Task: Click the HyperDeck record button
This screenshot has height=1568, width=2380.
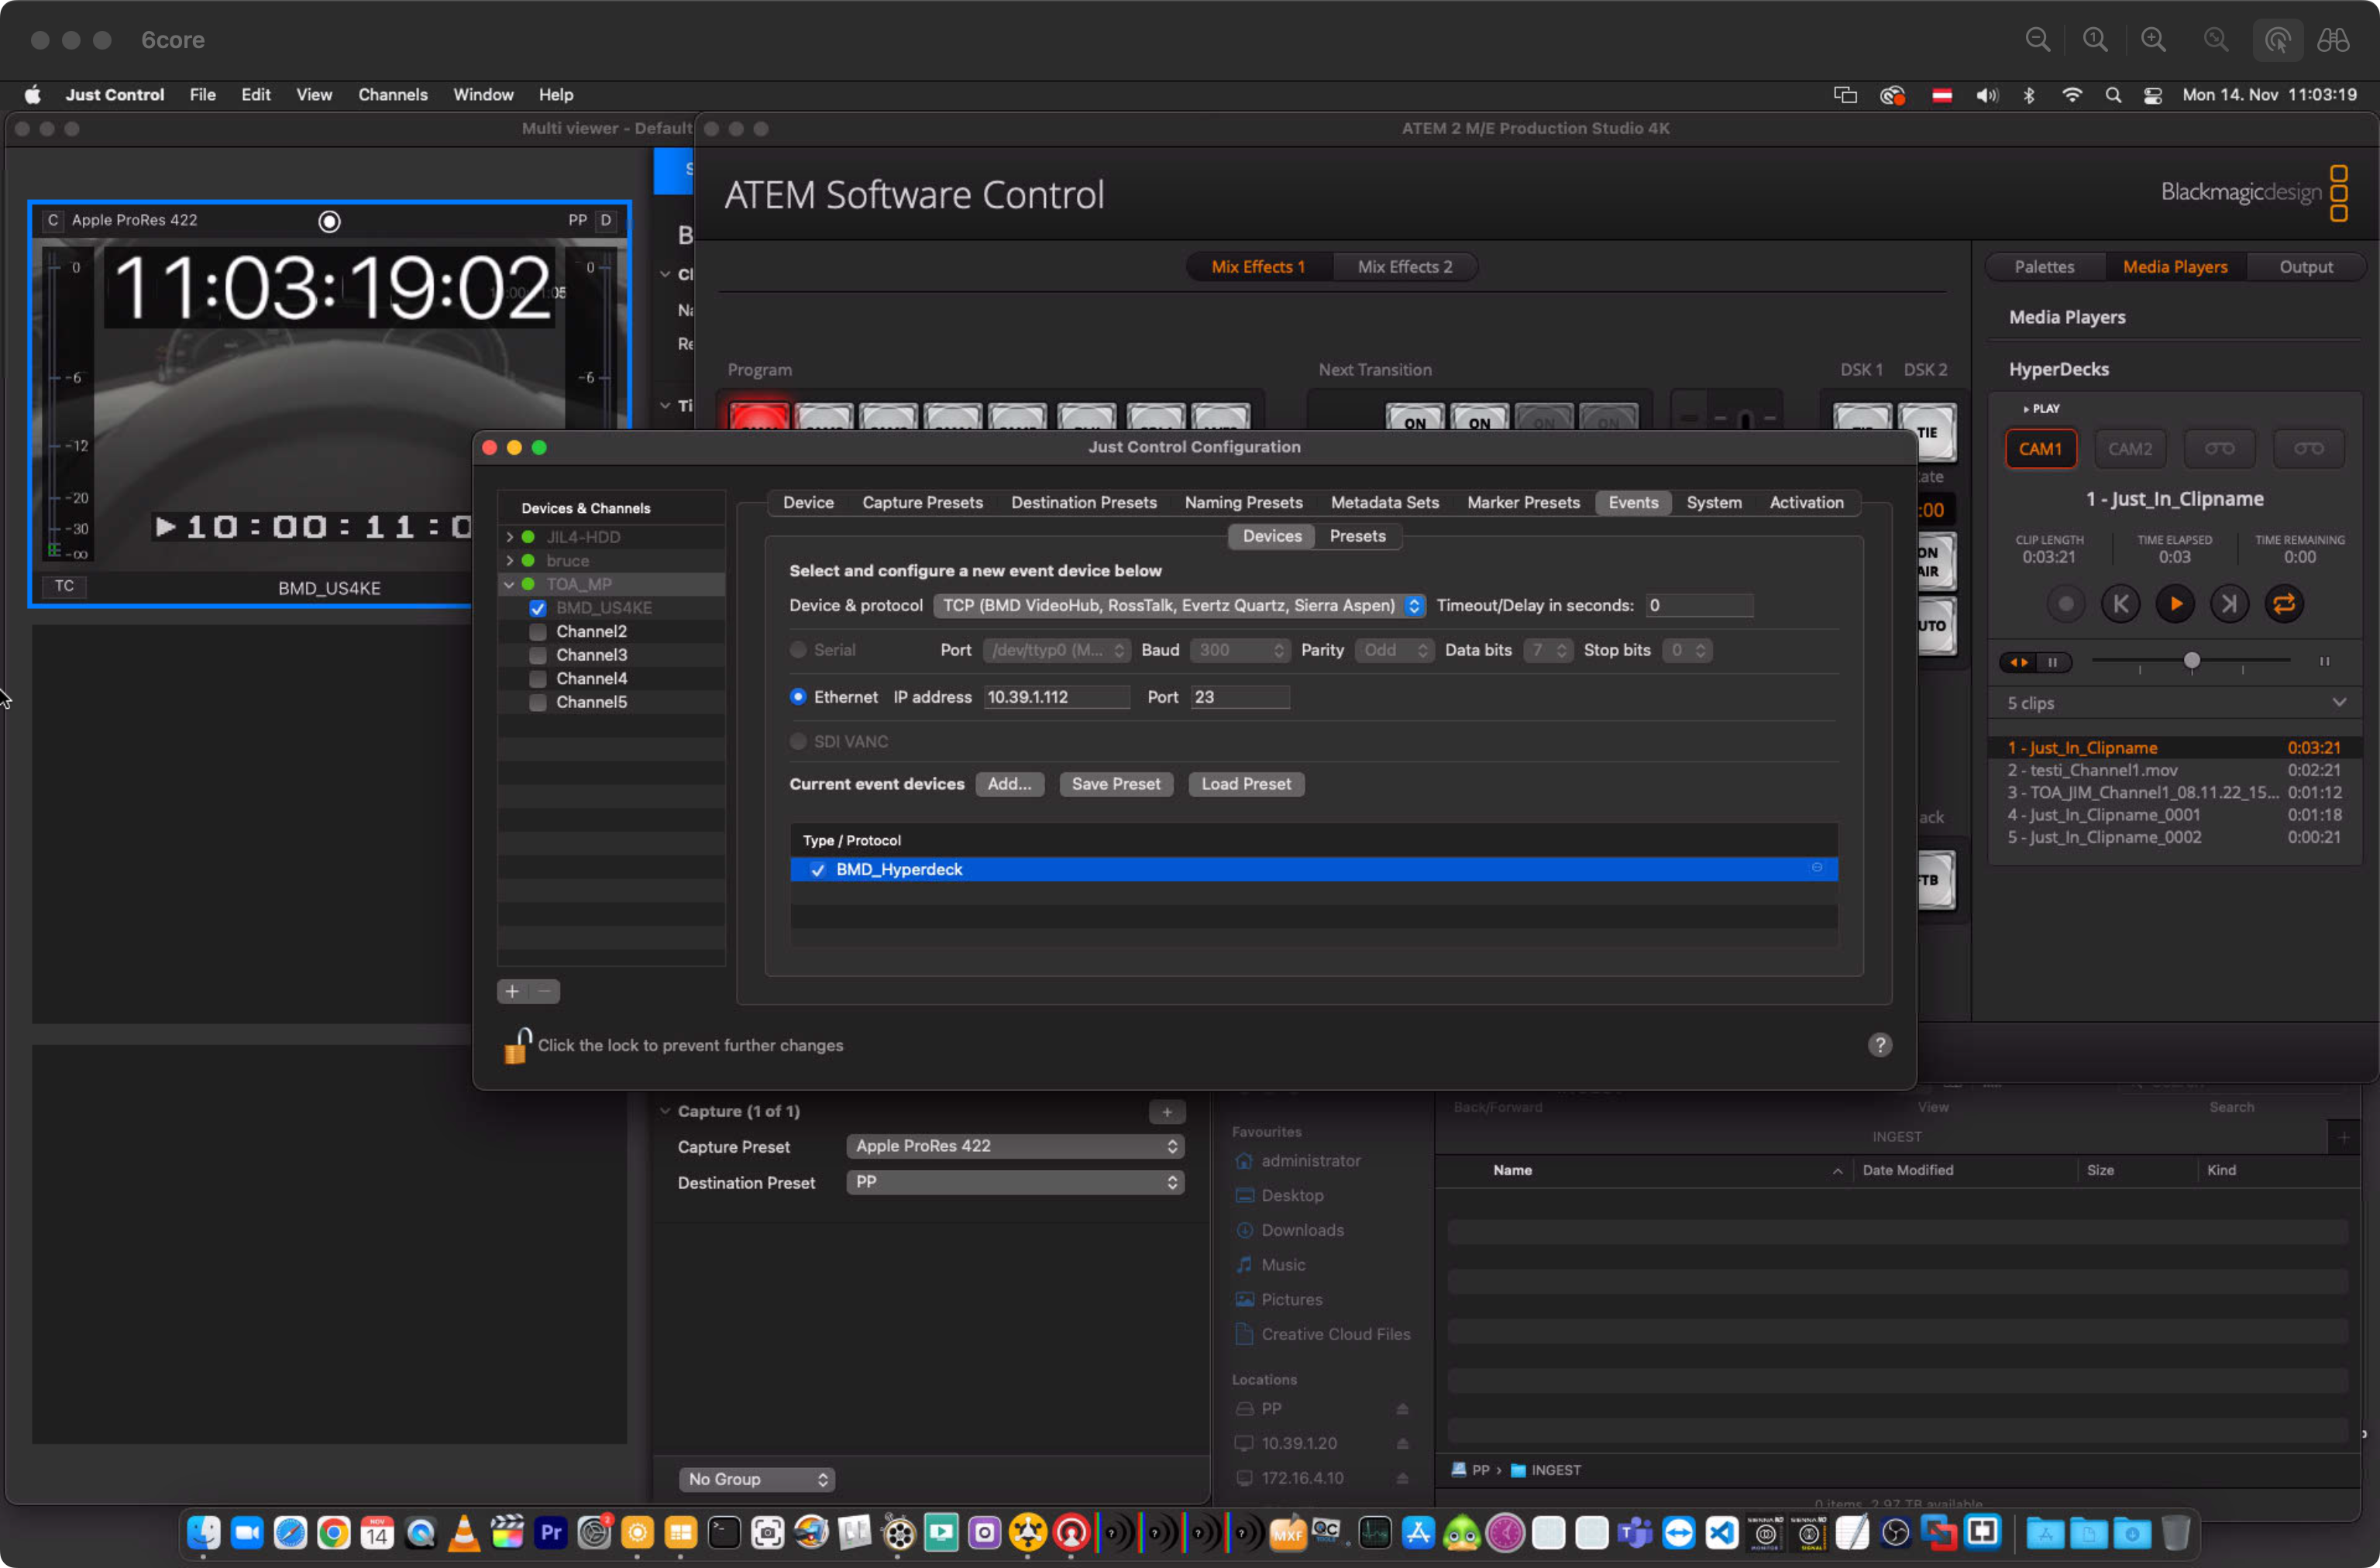Action: (x=2065, y=604)
